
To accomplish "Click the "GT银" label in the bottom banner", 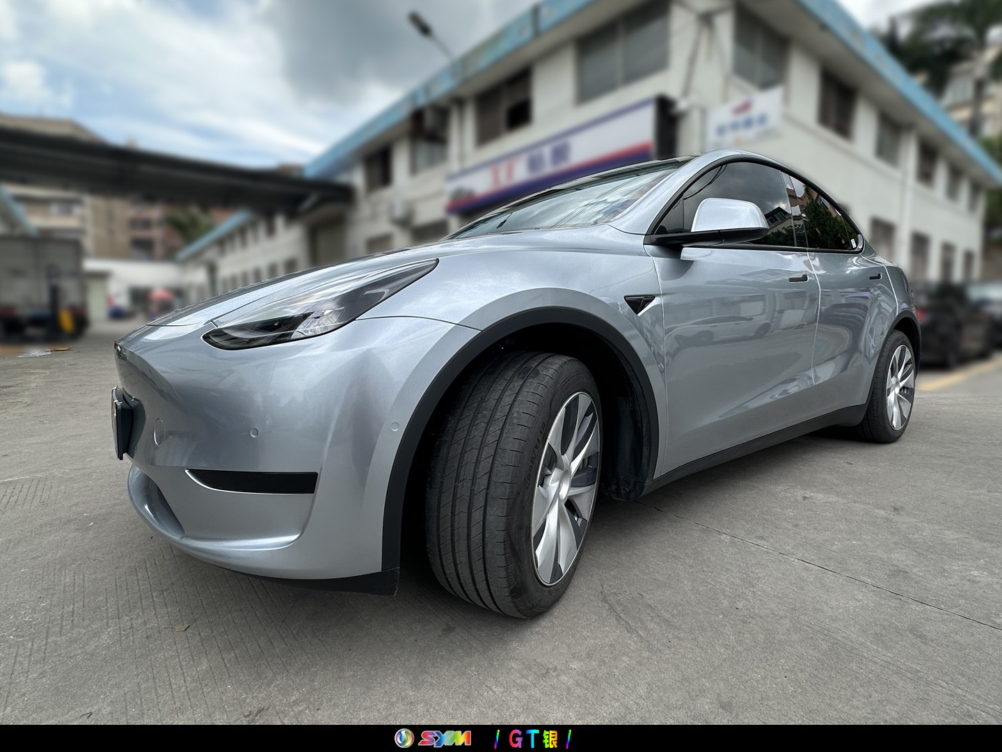I will 534,738.
